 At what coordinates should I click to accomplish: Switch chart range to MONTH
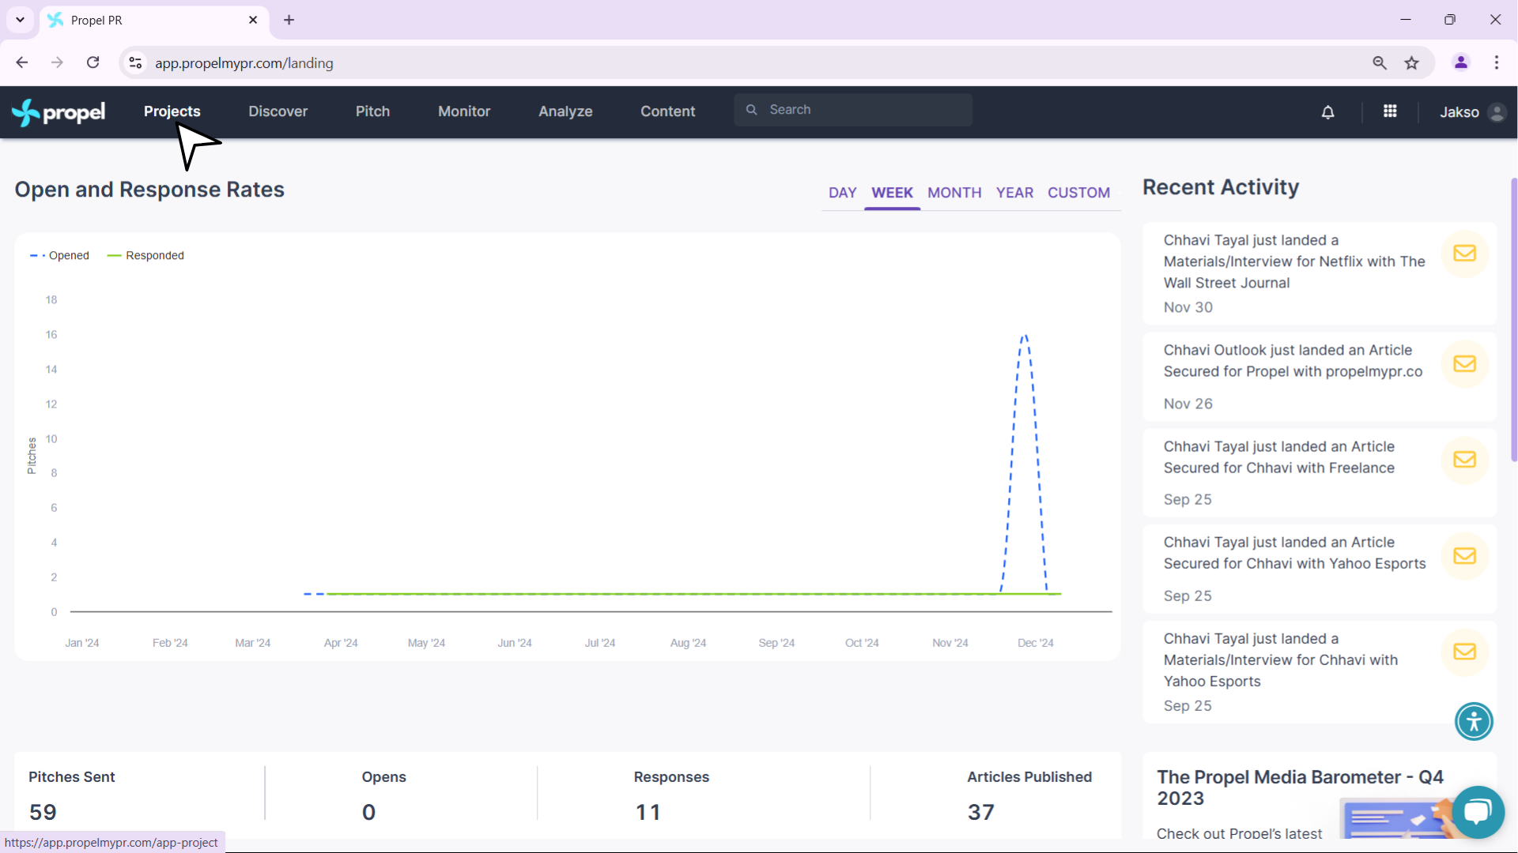click(955, 193)
